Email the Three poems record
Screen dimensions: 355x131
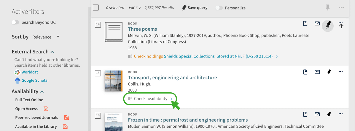[x=317, y=24]
